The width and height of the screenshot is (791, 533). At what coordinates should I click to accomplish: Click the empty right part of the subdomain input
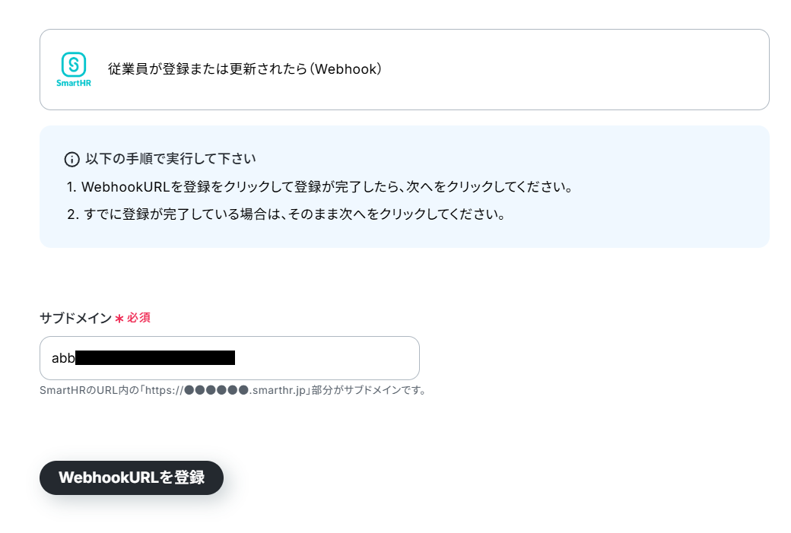point(328,358)
